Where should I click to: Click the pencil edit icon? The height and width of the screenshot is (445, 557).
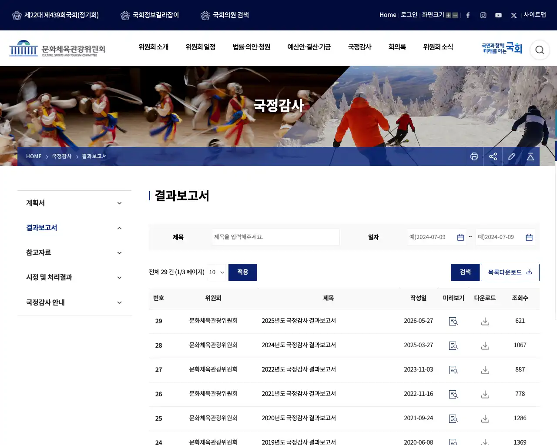(x=512, y=156)
